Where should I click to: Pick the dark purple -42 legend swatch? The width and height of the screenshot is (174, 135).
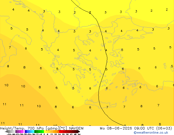tap(16, 131)
